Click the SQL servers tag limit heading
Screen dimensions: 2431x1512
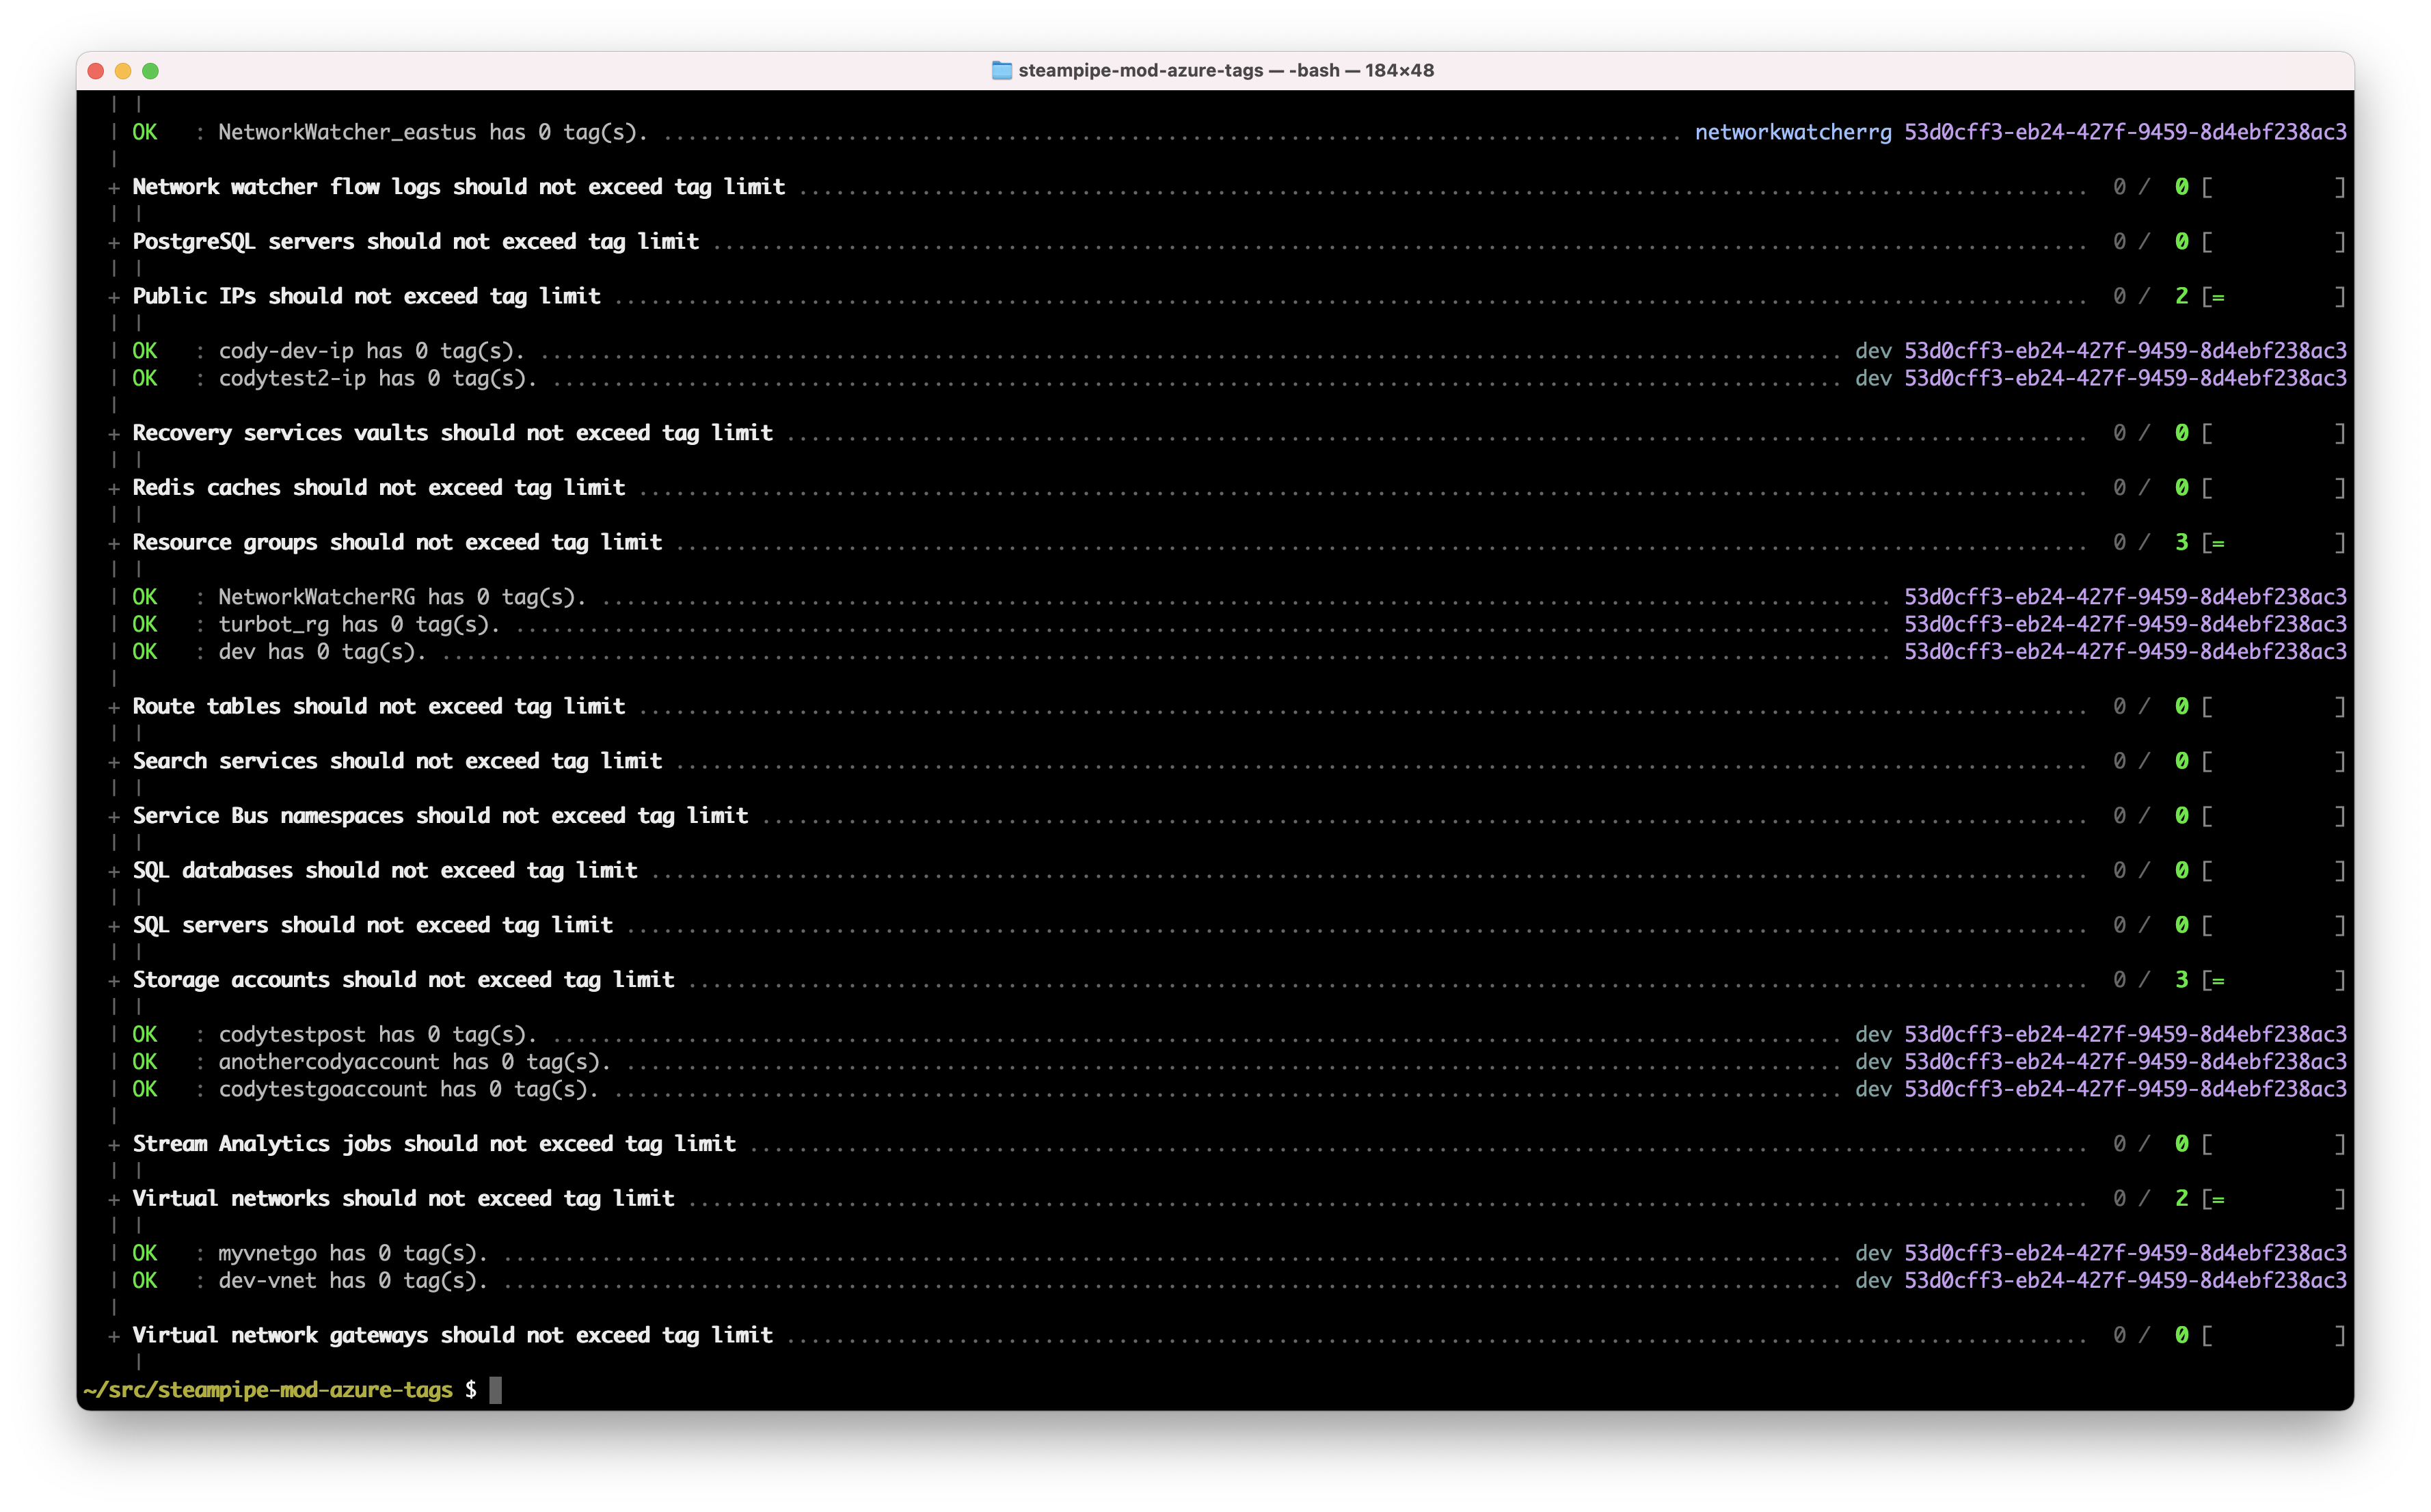click(373, 924)
